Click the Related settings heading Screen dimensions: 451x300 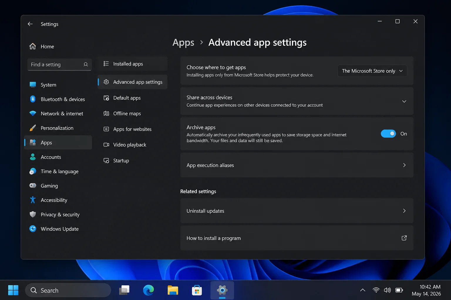(198, 191)
